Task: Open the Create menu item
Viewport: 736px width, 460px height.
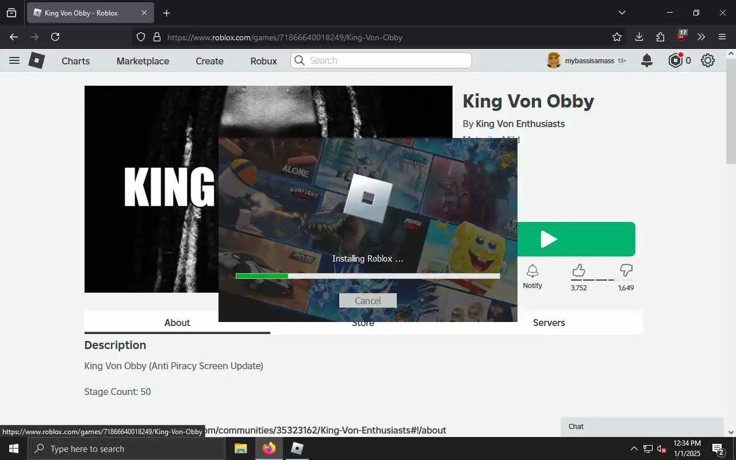Action: [209, 61]
